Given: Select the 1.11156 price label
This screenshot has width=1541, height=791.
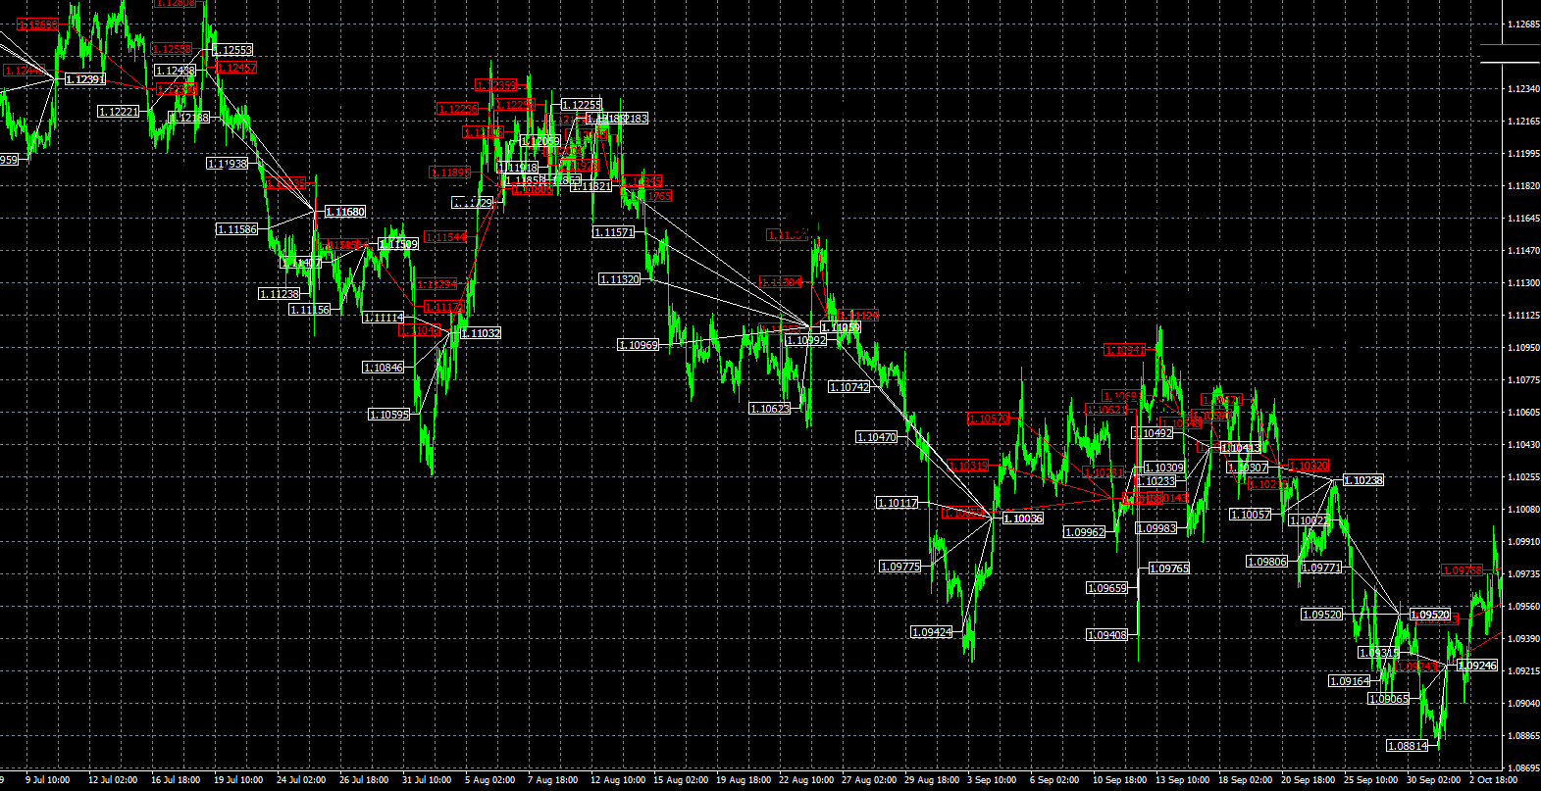Looking at the screenshot, I should click(310, 310).
